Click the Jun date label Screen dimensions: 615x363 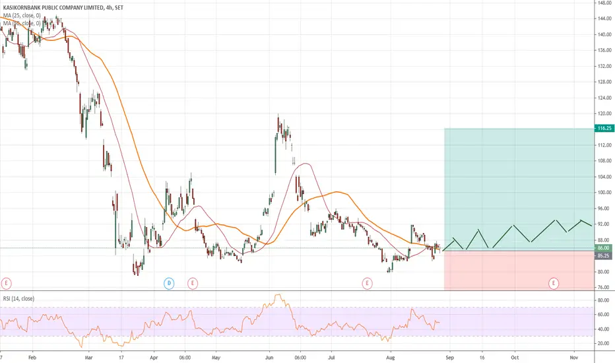point(269,358)
